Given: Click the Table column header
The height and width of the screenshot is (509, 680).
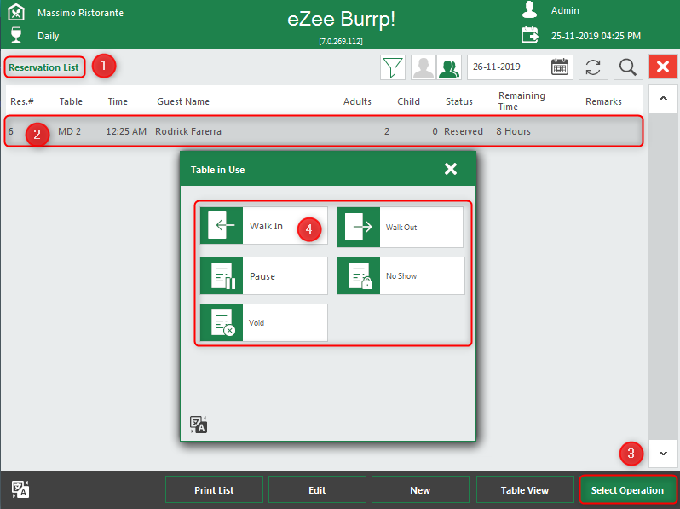Looking at the screenshot, I should click(x=71, y=101).
